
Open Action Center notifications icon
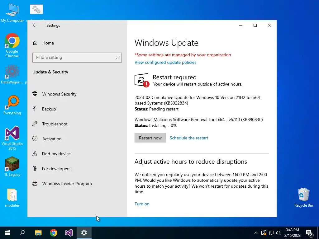(x=309, y=233)
